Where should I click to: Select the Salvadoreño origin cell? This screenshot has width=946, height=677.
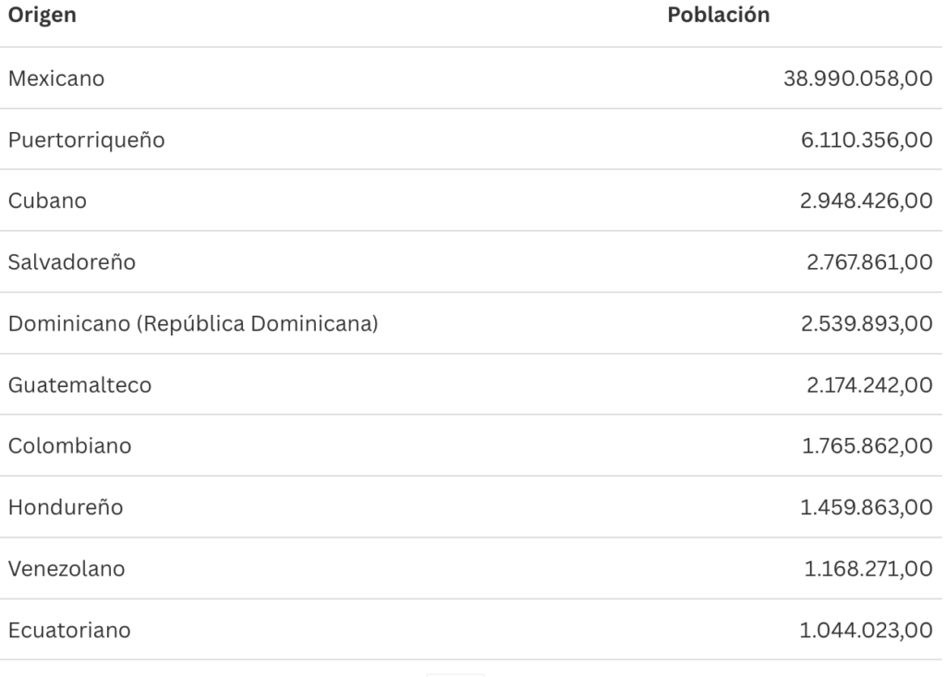(72, 262)
